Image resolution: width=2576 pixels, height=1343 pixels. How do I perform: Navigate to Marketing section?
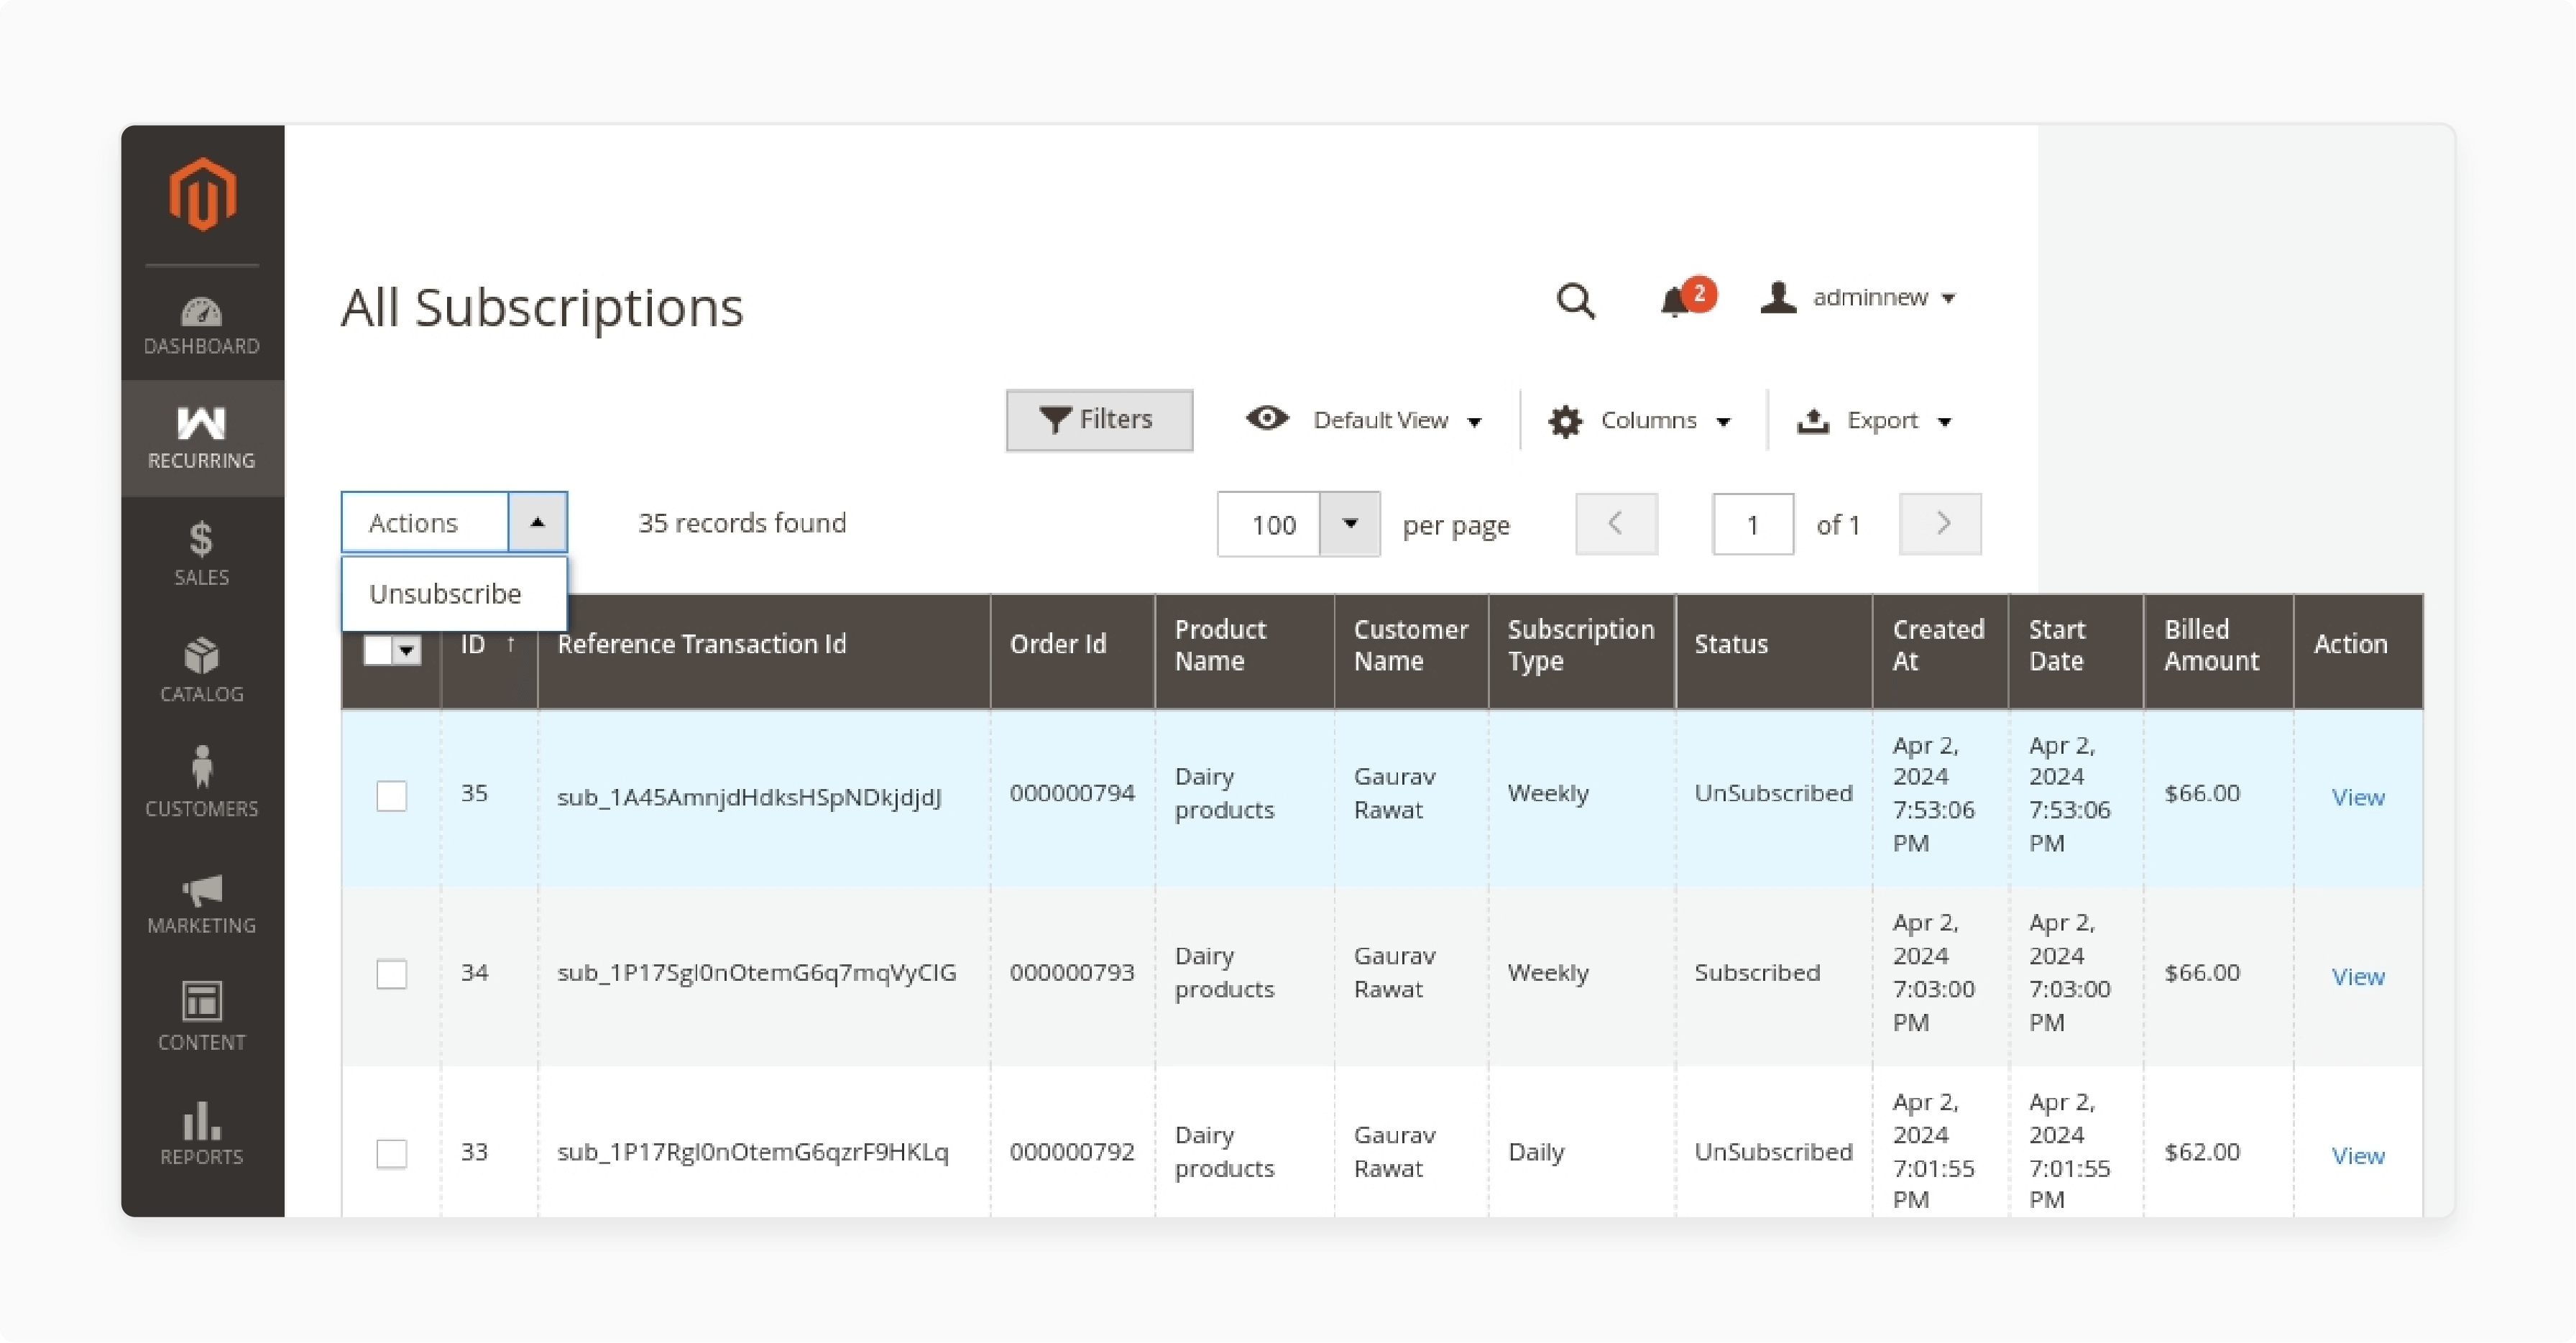[201, 903]
